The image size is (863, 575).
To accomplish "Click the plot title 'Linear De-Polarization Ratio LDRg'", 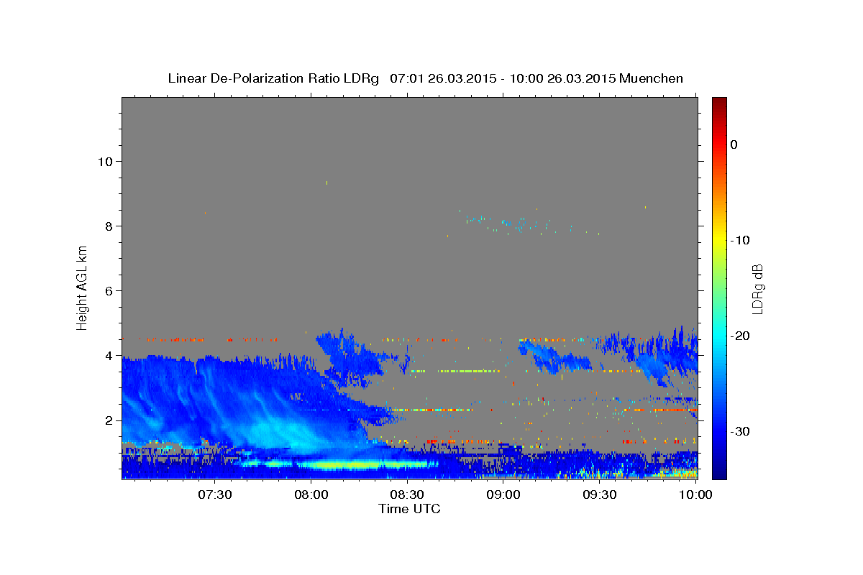I will pyautogui.click(x=273, y=78).
